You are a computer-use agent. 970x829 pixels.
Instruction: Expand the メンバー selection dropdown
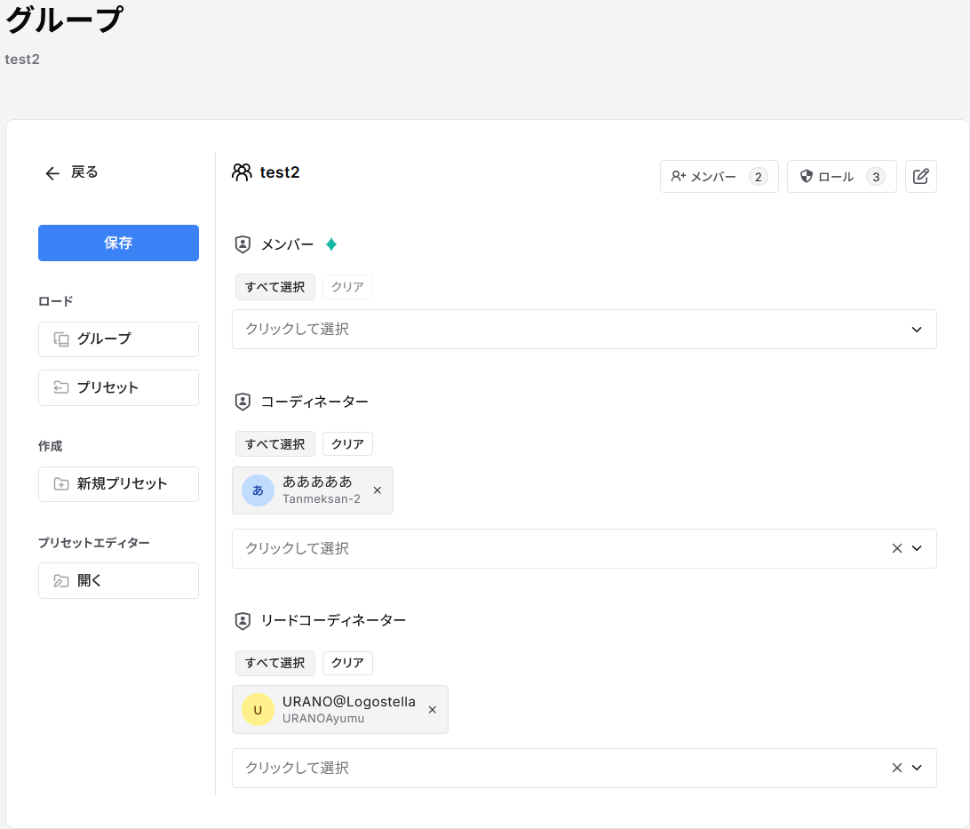[917, 329]
